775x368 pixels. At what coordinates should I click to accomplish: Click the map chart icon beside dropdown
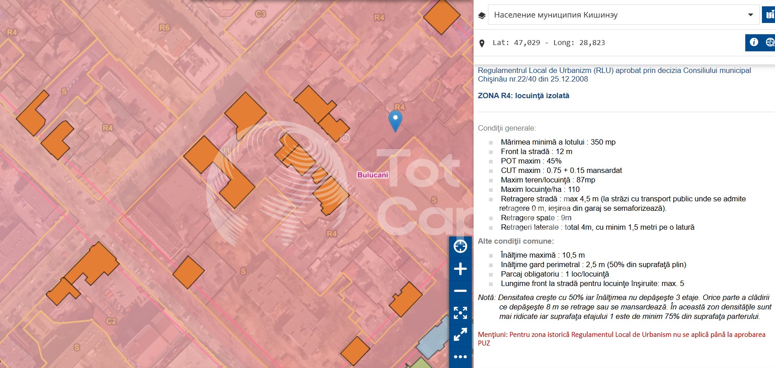click(769, 15)
